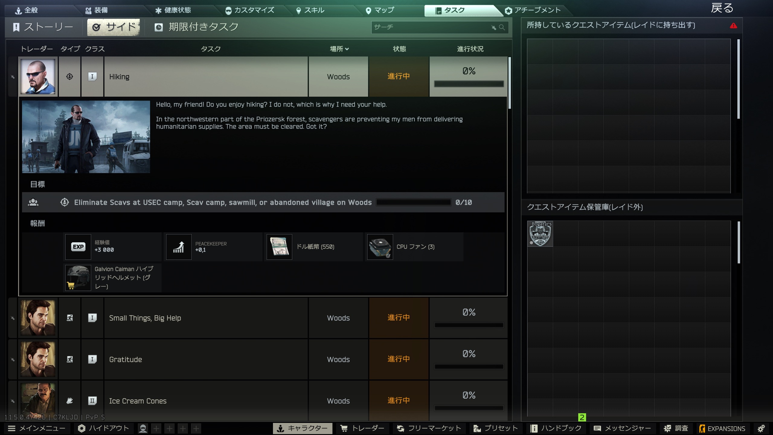This screenshot has height=435, width=773.
Task: Click the magnifier icon in search box
Action: (x=502, y=27)
